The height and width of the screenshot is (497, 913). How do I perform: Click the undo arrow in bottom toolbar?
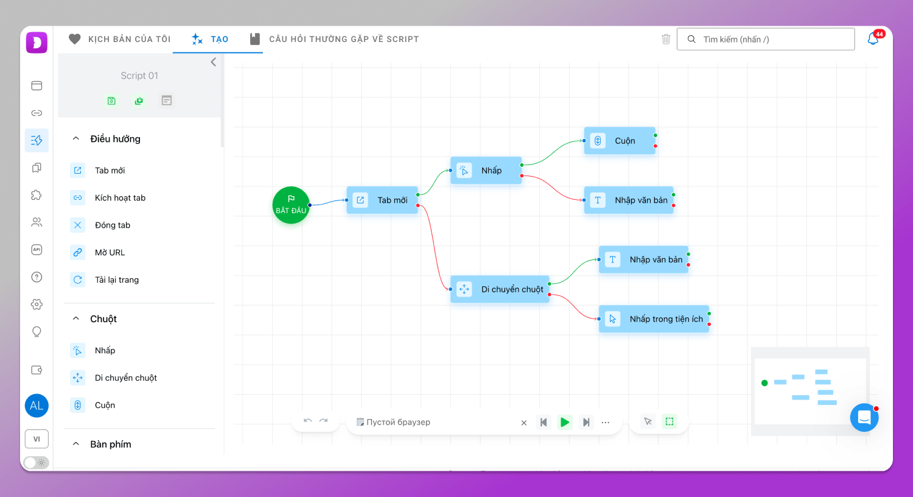click(x=308, y=421)
